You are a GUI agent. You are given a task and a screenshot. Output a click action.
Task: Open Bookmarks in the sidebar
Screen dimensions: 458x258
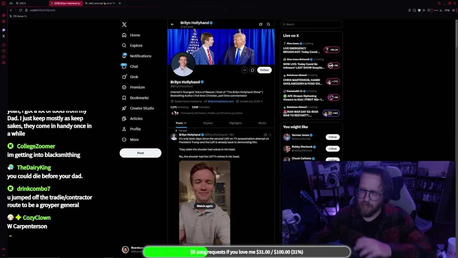point(135,97)
